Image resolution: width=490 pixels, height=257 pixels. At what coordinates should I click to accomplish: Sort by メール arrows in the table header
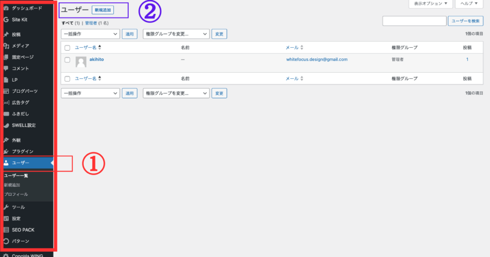coord(301,47)
